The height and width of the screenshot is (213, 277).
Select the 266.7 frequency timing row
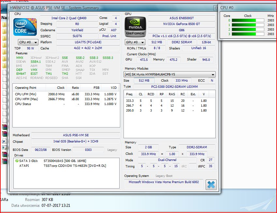(169, 106)
